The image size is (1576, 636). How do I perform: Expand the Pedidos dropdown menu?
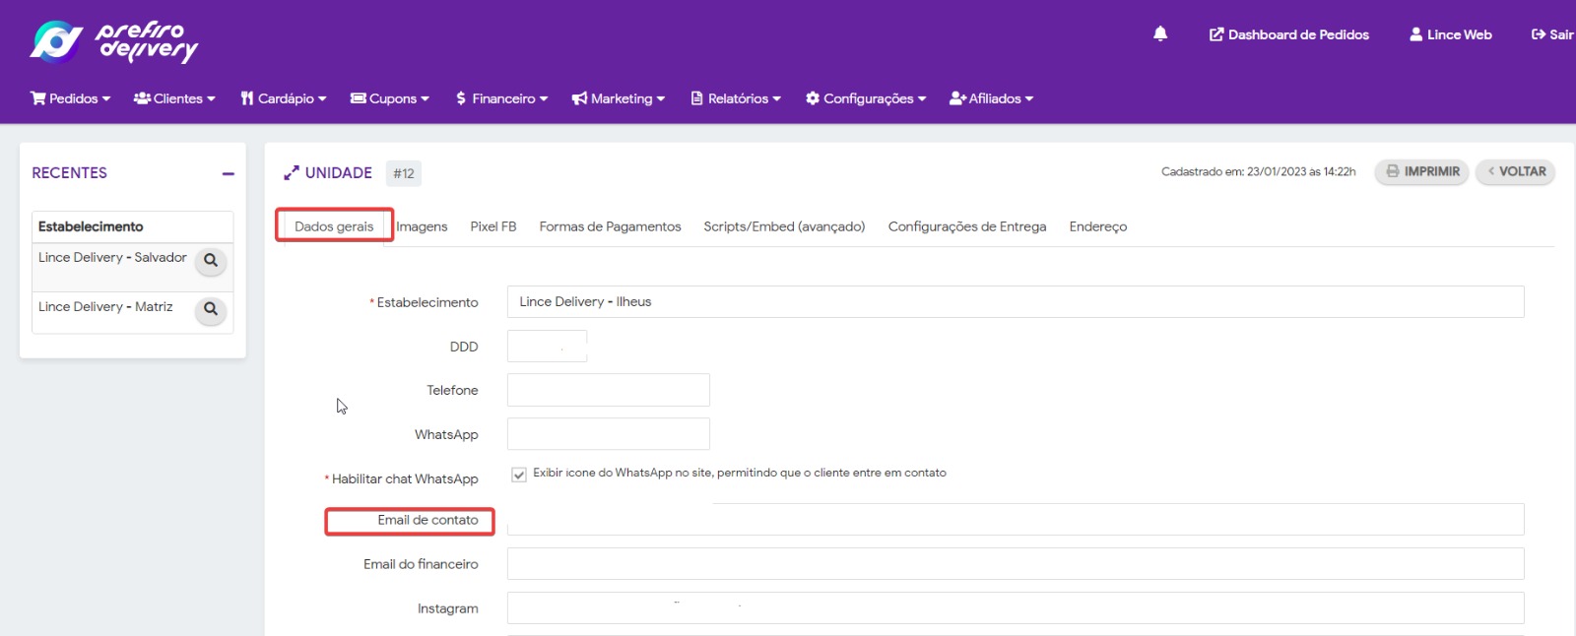pyautogui.click(x=71, y=98)
